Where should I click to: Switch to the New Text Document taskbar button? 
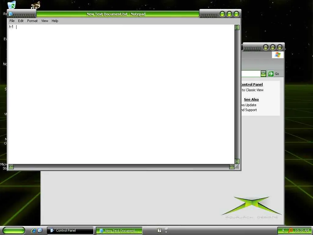pyautogui.click(x=119, y=231)
